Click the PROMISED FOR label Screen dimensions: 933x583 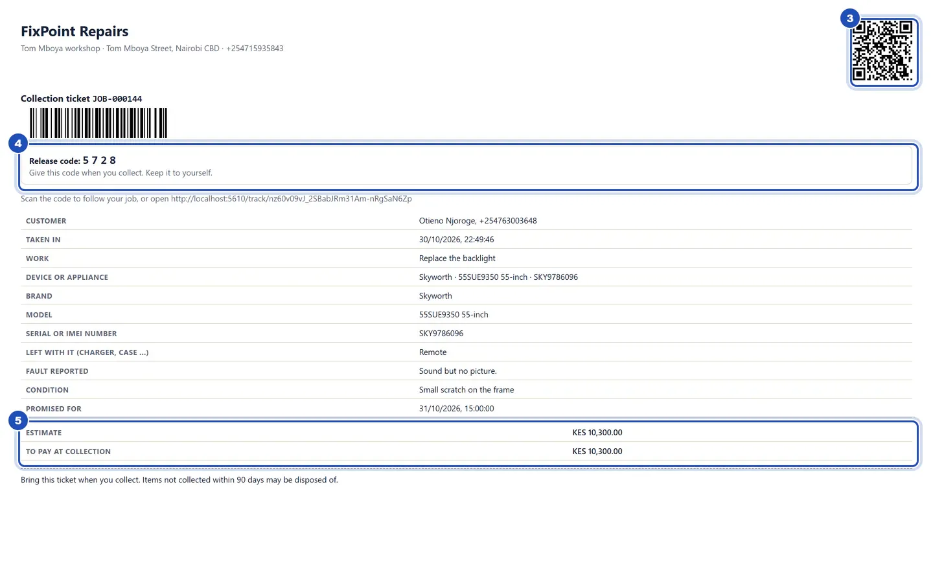[54, 409]
